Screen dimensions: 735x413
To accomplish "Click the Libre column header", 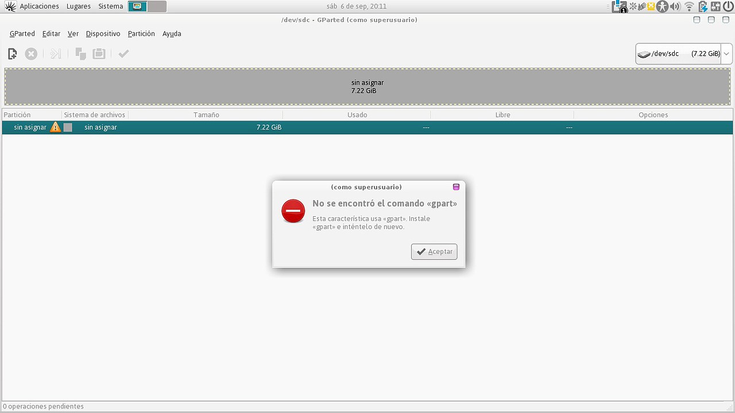I will [x=502, y=115].
